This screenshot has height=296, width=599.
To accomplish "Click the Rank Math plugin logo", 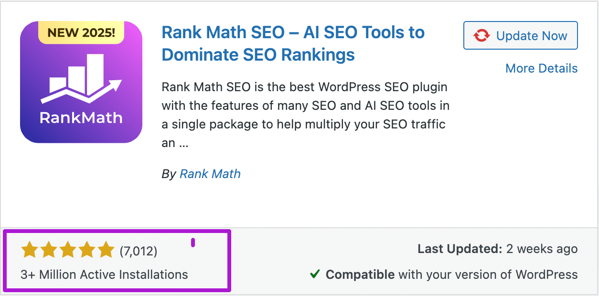I will point(81,82).
